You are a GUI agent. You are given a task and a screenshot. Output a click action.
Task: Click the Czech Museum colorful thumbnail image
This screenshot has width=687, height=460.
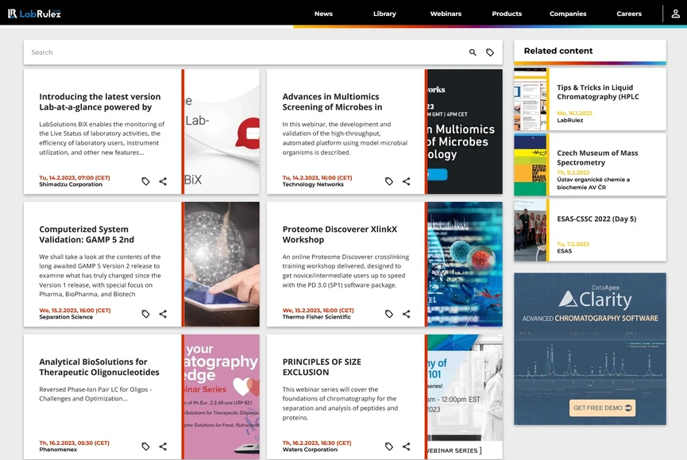point(531,164)
